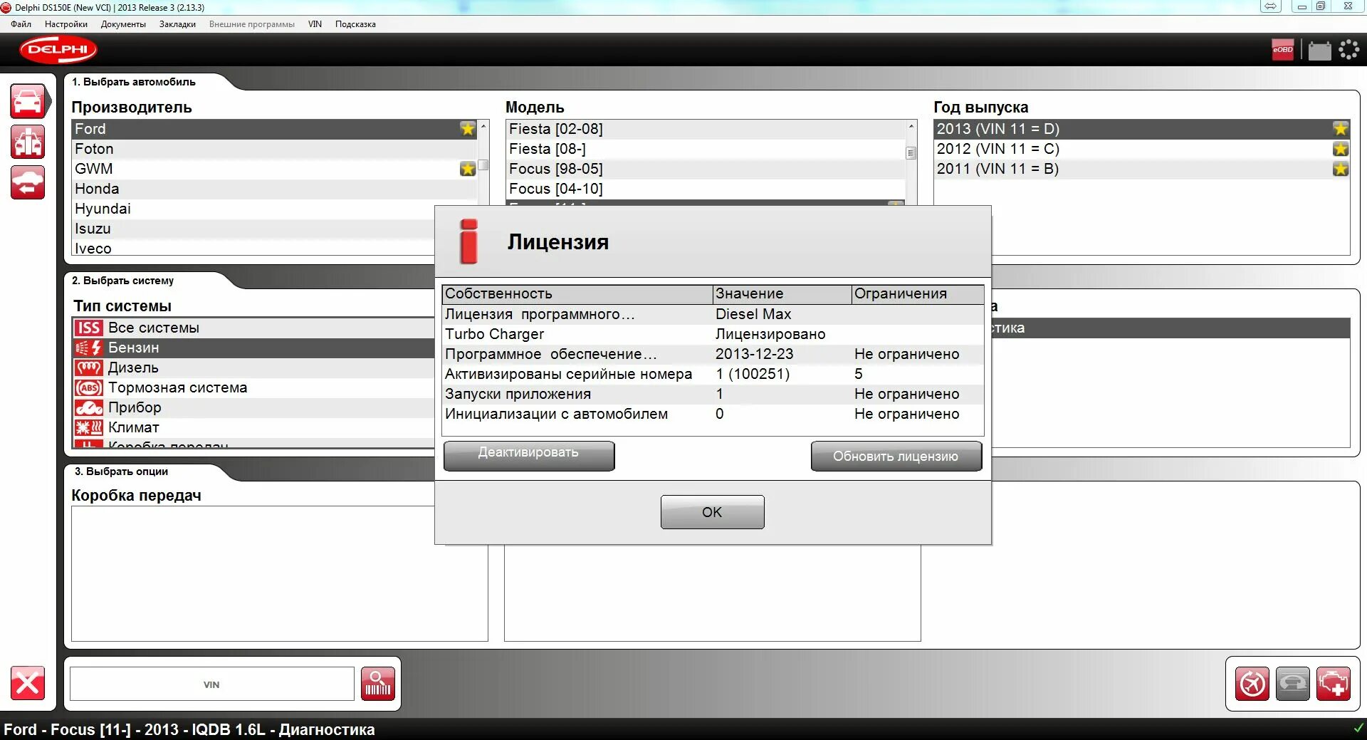This screenshot has width=1367, height=740.
Task: Click the vehicle history icon with arrow
Action: click(28, 182)
